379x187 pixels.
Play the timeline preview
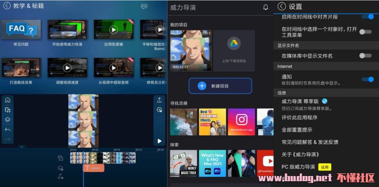pos(159,141)
